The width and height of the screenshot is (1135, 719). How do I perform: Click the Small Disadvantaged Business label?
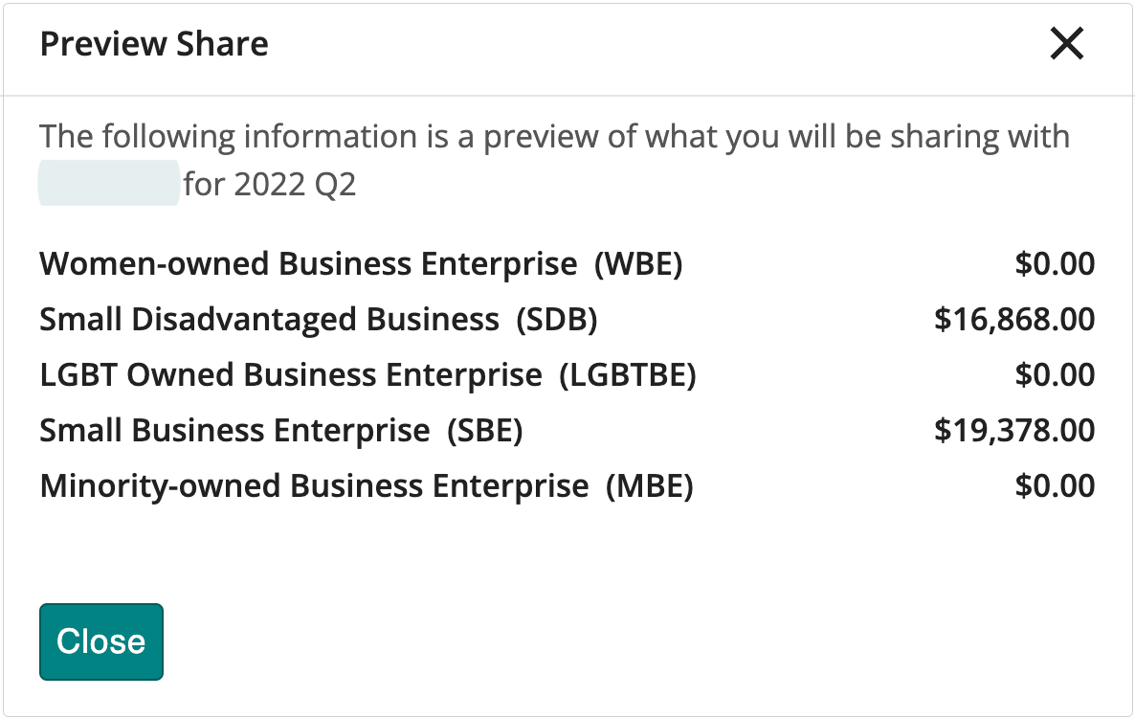pos(269,319)
